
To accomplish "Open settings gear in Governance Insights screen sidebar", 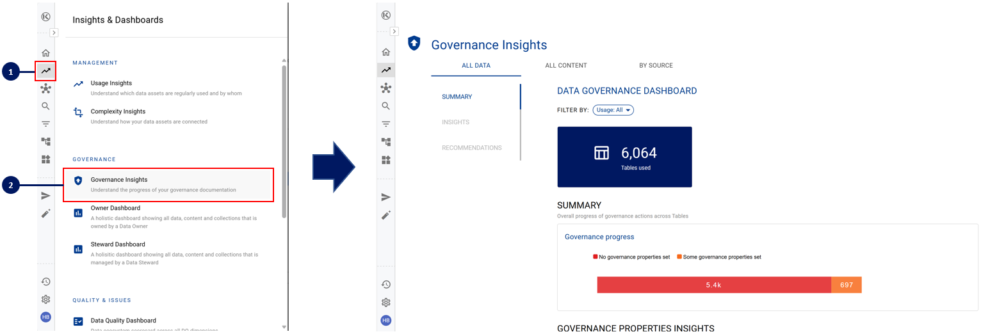I will [x=385, y=303].
